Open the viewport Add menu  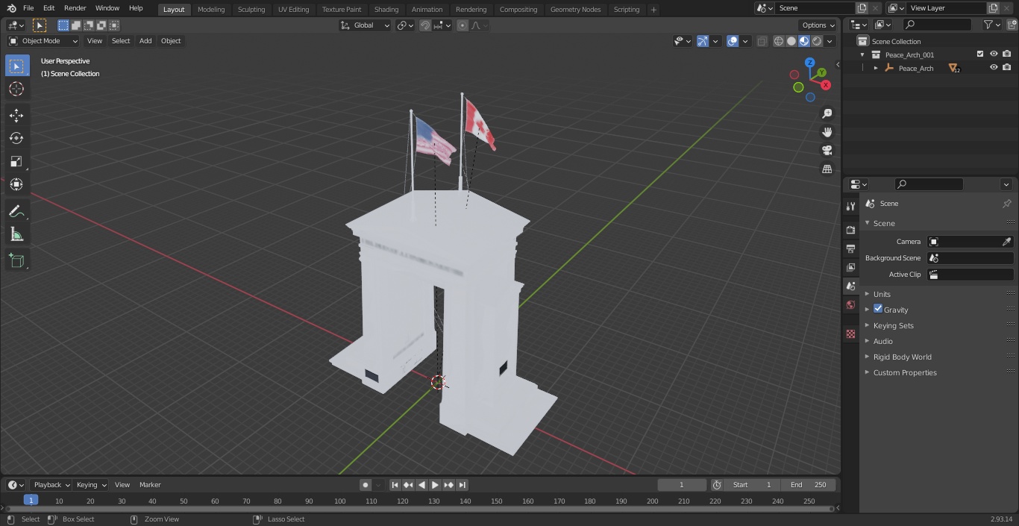[x=145, y=41]
